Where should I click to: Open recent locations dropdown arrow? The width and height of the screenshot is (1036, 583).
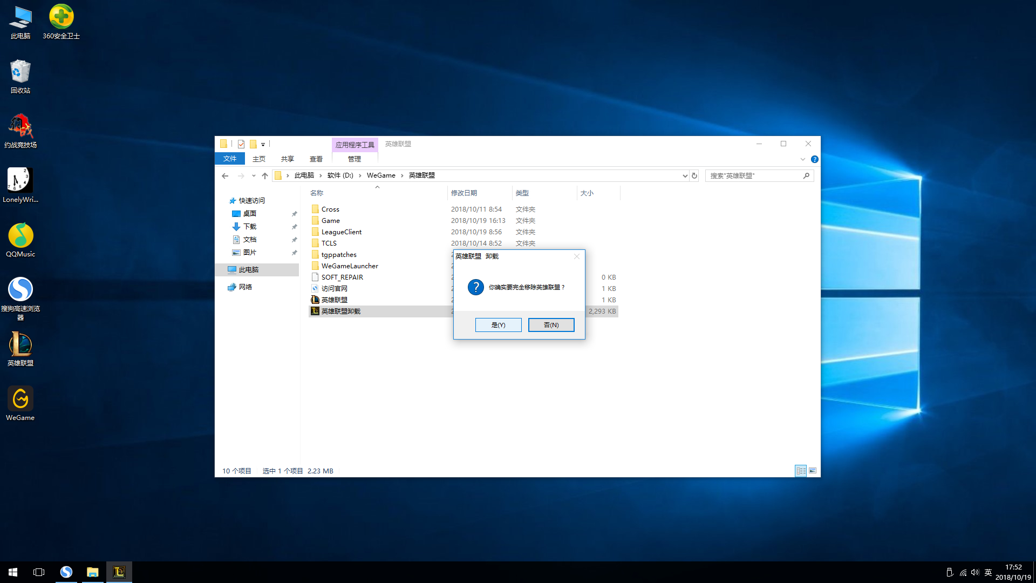pyautogui.click(x=254, y=176)
